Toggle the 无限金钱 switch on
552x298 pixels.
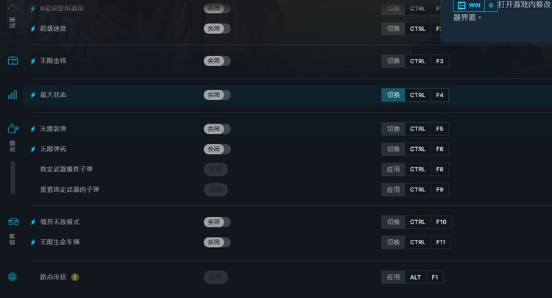coord(217,61)
